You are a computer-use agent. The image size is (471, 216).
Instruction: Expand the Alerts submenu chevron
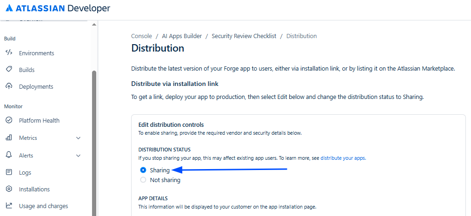pyautogui.click(x=78, y=156)
